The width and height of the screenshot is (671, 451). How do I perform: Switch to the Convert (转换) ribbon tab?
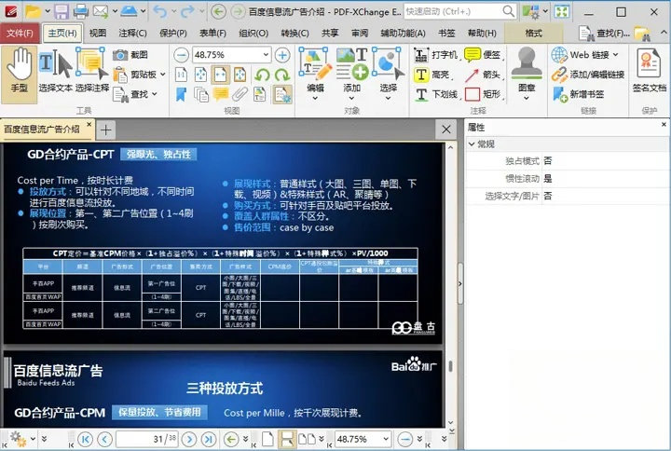click(294, 33)
